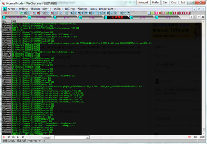Open Source with toolbar S button
Viewport: 207px width, 144px height.
[115, 13]
